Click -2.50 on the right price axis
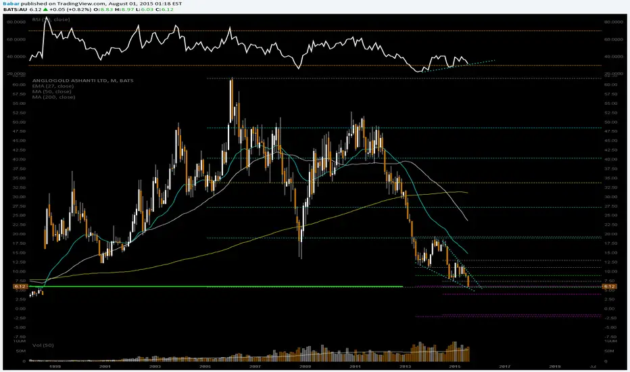 (610, 318)
